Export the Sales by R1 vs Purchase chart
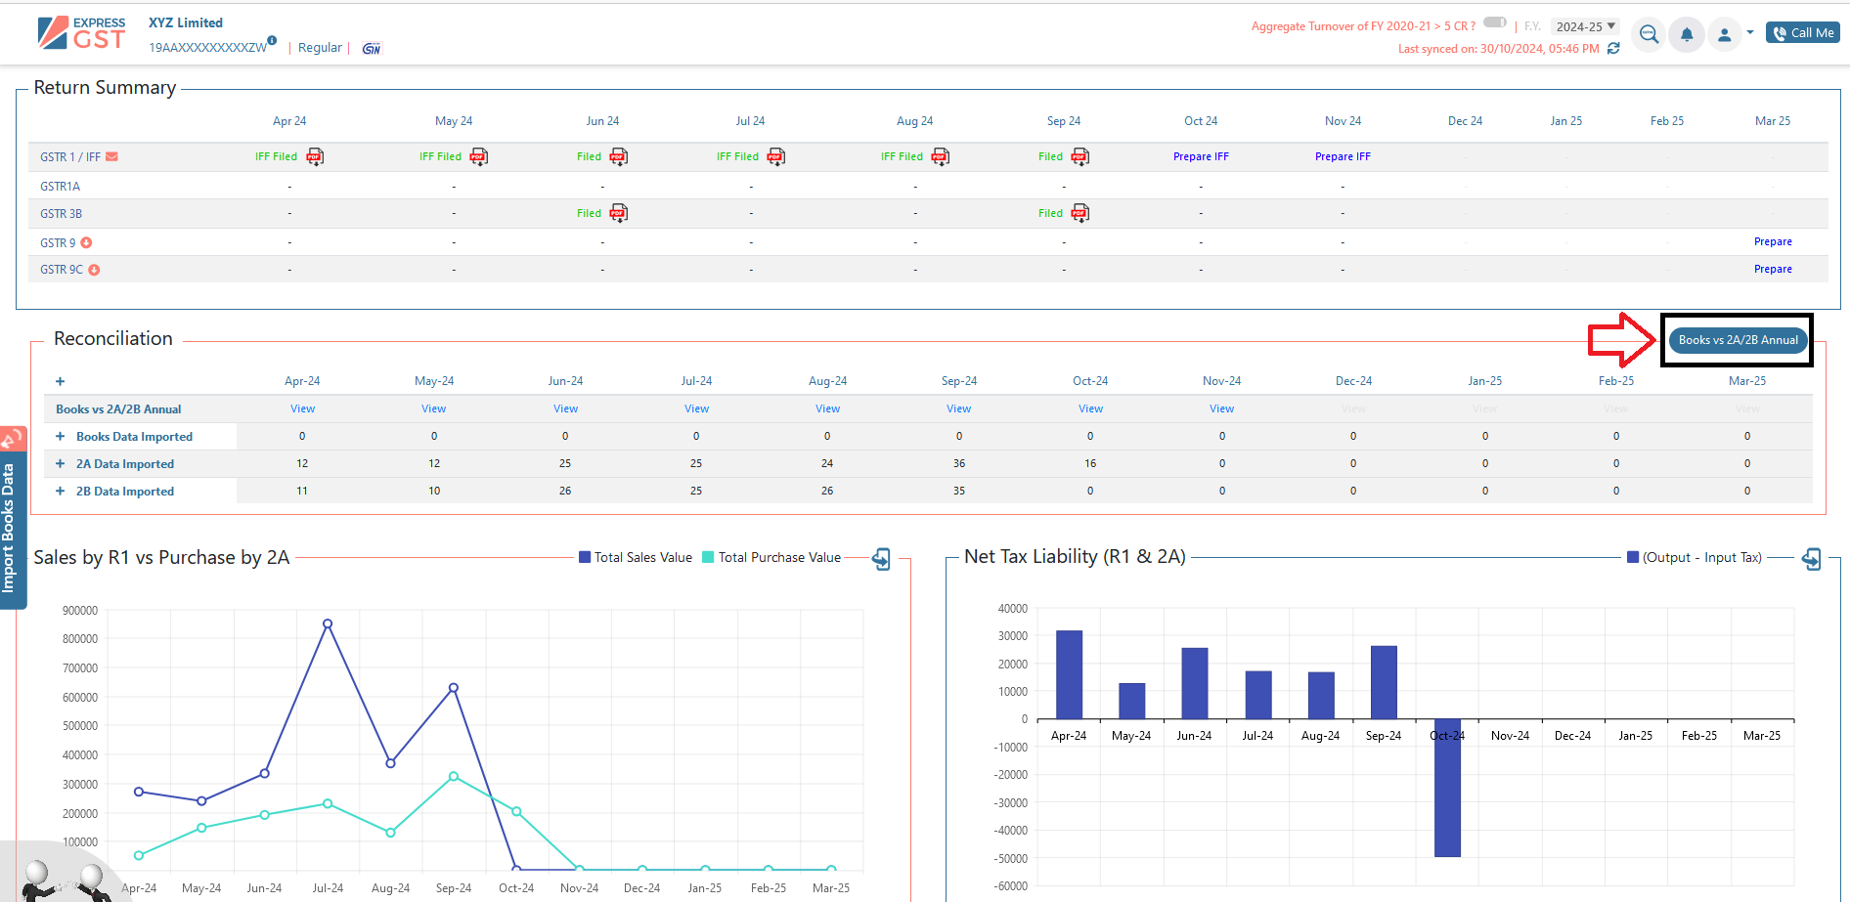Image resolution: width=1850 pixels, height=902 pixels. click(881, 559)
